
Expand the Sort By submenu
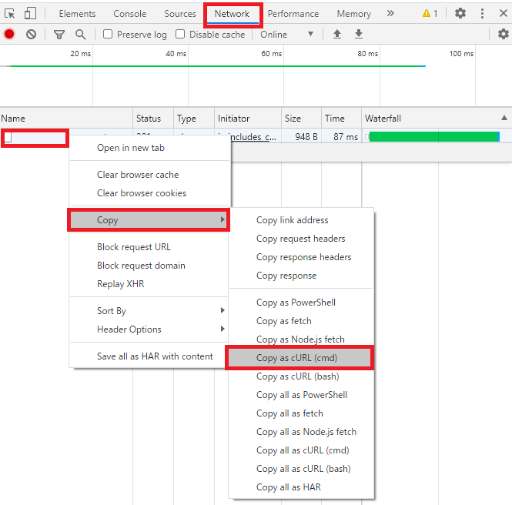(x=149, y=311)
